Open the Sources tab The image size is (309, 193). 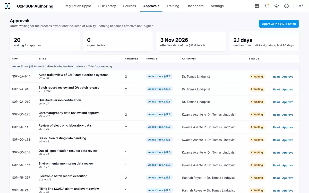pos(130,6)
